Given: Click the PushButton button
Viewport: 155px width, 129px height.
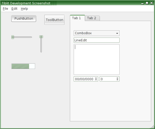Looking at the screenshot, I should [24, 19].
